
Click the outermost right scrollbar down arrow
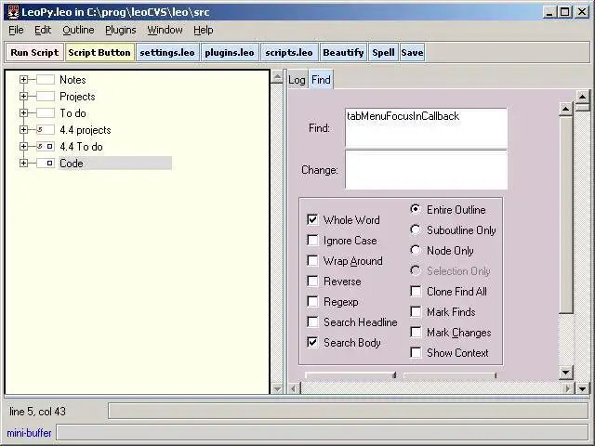583,388
